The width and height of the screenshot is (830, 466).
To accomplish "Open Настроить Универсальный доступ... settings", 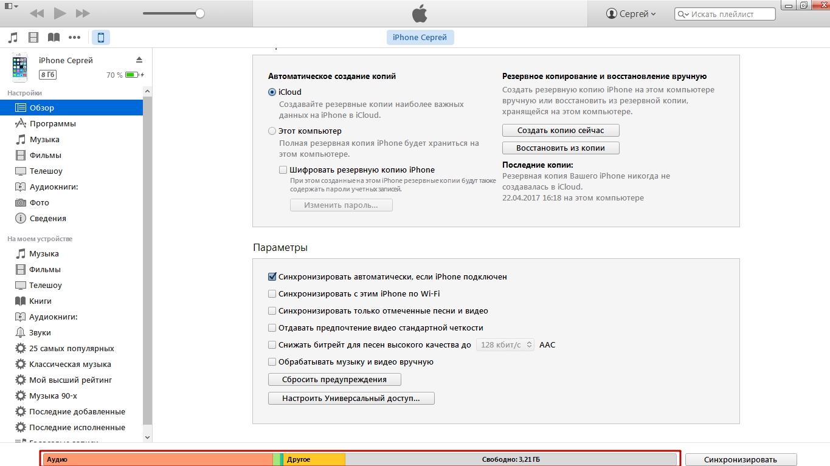I will pyautogui.click(x=351, y=399).
